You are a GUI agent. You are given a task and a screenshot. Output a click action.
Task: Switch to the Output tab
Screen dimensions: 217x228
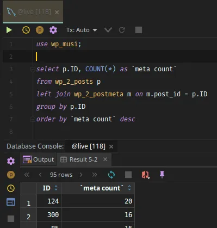coord(38,159)
